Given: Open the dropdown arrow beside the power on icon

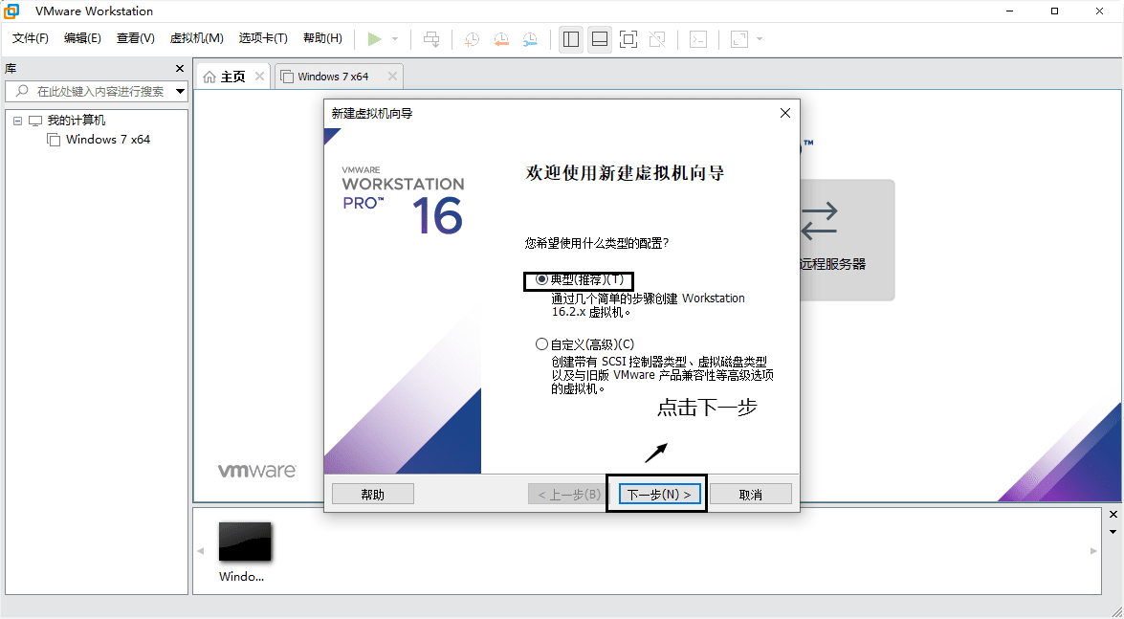Looking at the screenshot, I should [x=395, y=38].
